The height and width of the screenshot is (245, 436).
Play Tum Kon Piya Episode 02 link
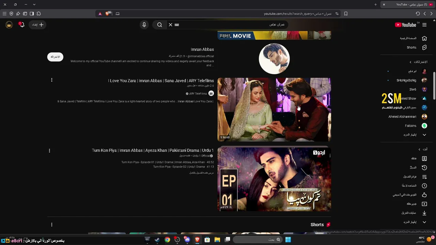[x=184, y=167]
